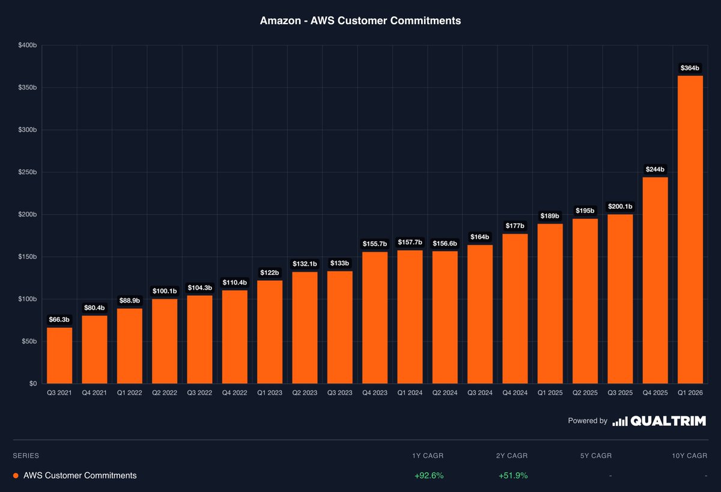This screenshot has width=721, height=492.
Task: Click the 10Y CAGR column header
Action: [x=690, y=456]
